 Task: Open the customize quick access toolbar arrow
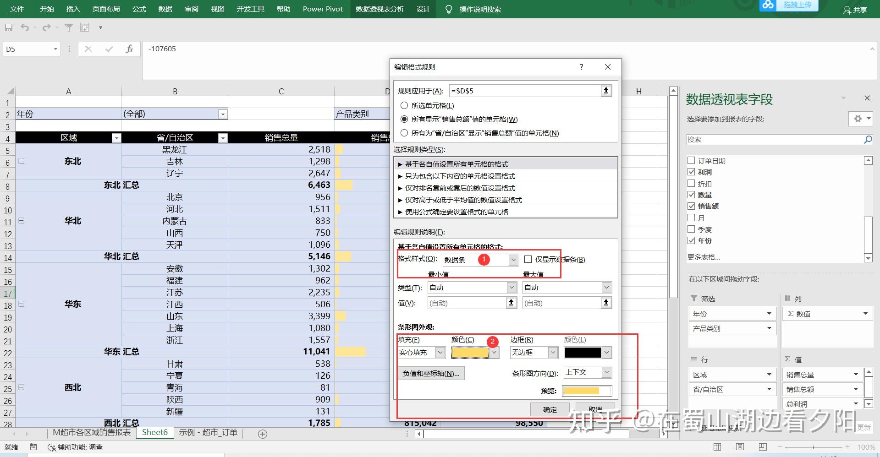(x=100, y=27)
